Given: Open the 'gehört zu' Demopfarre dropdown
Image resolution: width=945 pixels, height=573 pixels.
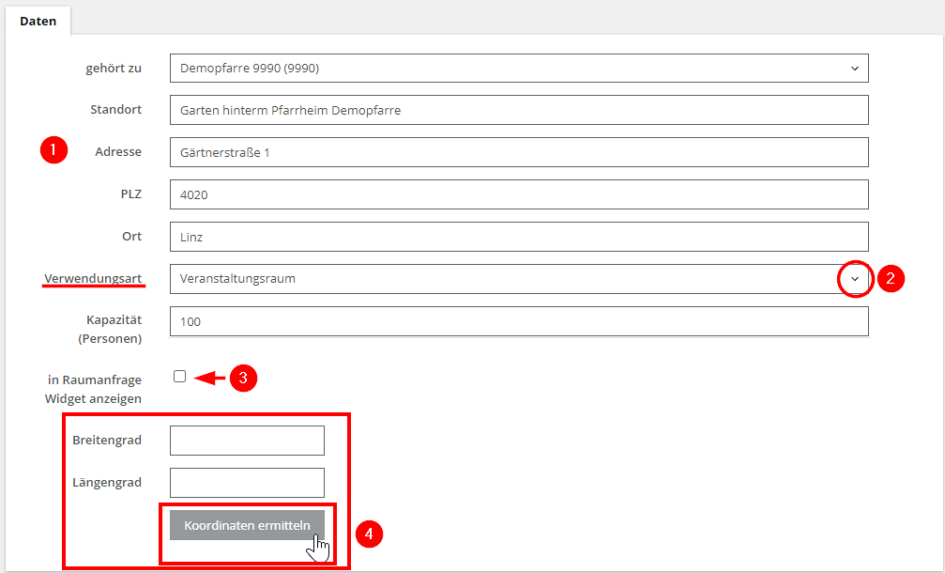Looking at the screenshot, I should tap(518, 68).
